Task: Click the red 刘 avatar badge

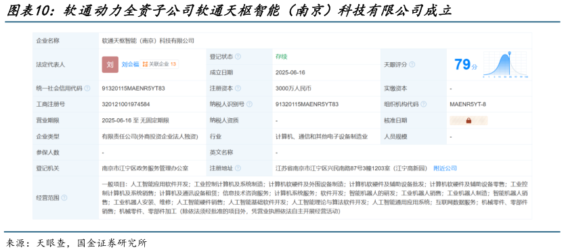Action: (110, 65)
